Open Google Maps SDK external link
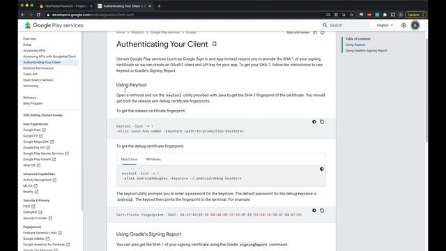Viewport: 446px width, 251px height. pyautogui.click(x=38, y=142)
